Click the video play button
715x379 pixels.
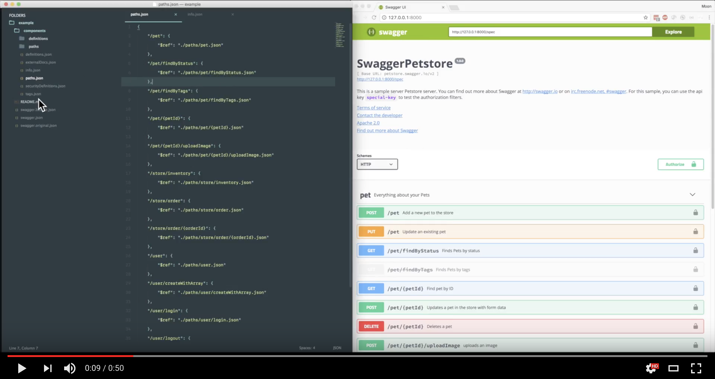pyautogui.click(x=22, y=368)
